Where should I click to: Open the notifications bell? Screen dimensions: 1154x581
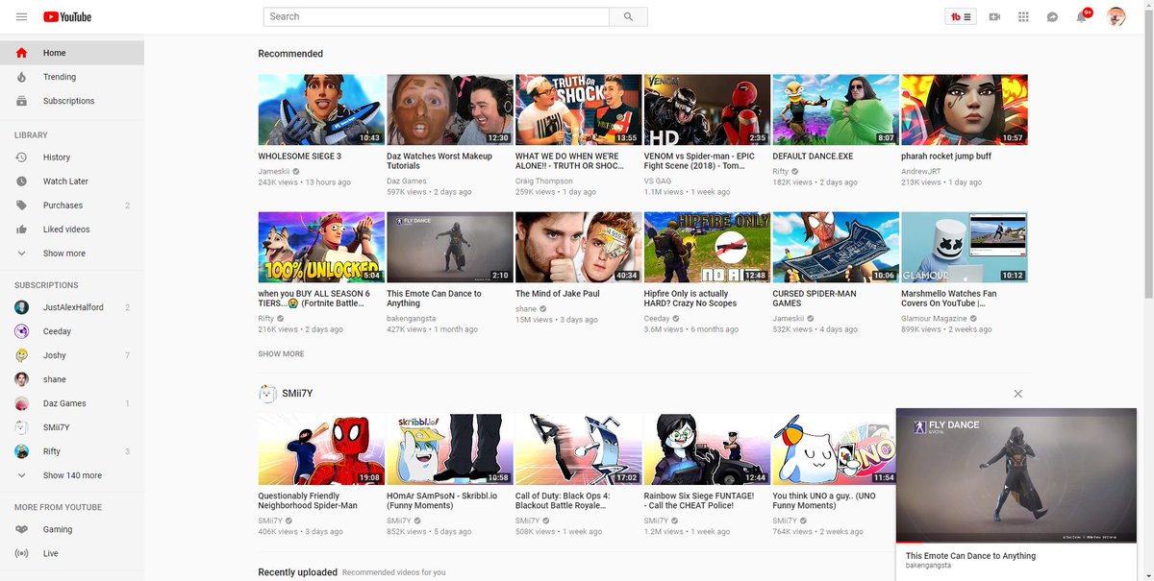[1082, 16]
